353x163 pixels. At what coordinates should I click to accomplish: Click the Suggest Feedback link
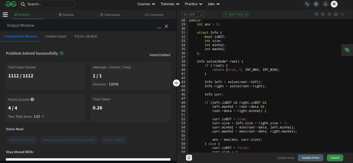tap(160, 55)
